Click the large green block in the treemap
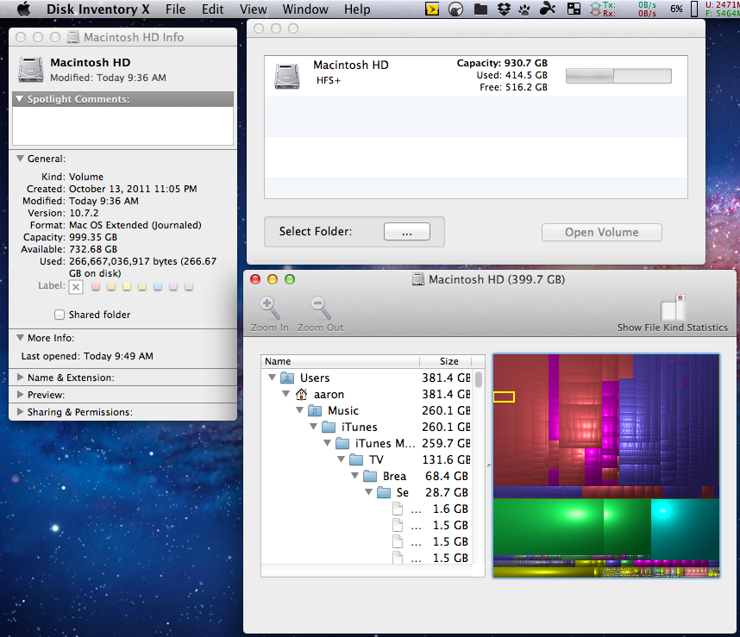Screen dimensions: 740x637 point(548,528)
